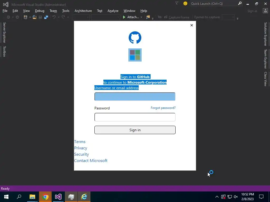The width and height of the screenshot is (270, 202).
Task: Open the Solution Explorer side tab
Action: click(266, 34)
